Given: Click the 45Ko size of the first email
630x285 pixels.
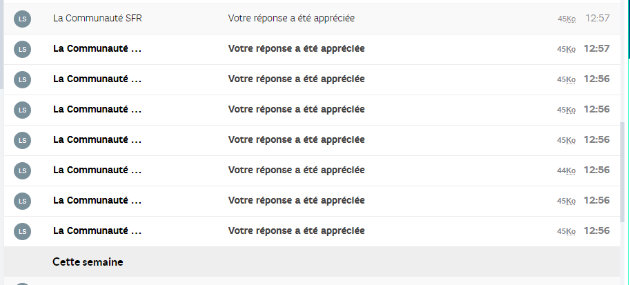Looking at the screenshot, I should click(x=567, y=19).
